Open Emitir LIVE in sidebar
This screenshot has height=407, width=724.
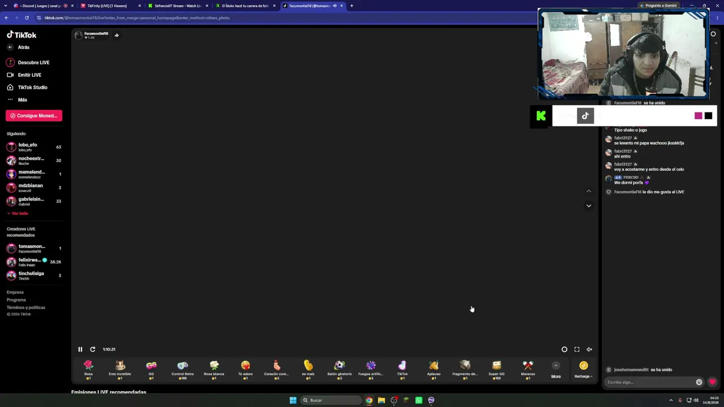(24, 75)
